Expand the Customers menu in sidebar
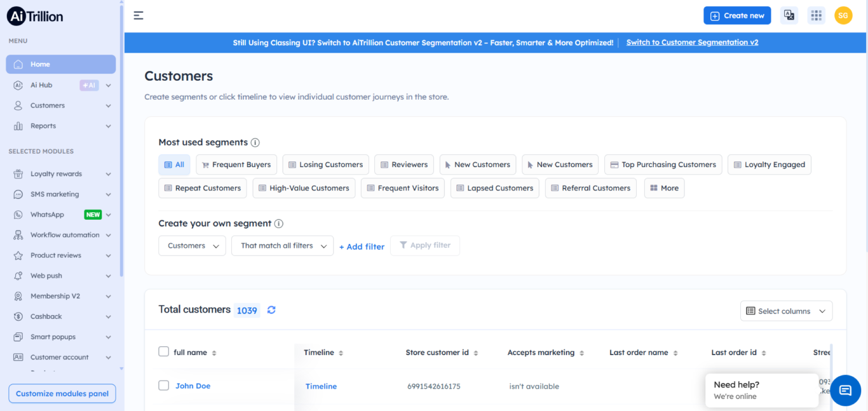 point(62,105)
